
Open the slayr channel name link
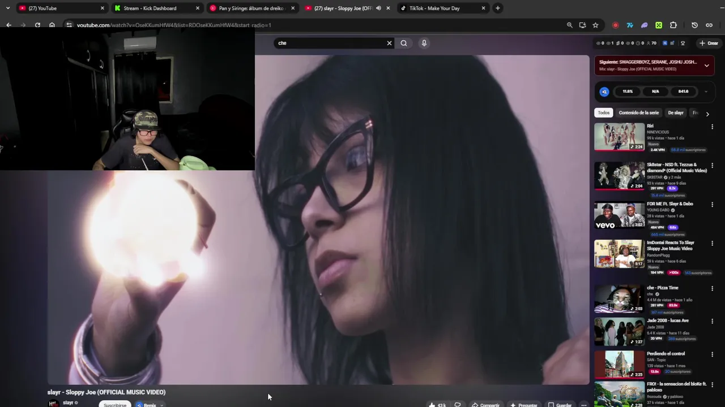tap(68, 403)
